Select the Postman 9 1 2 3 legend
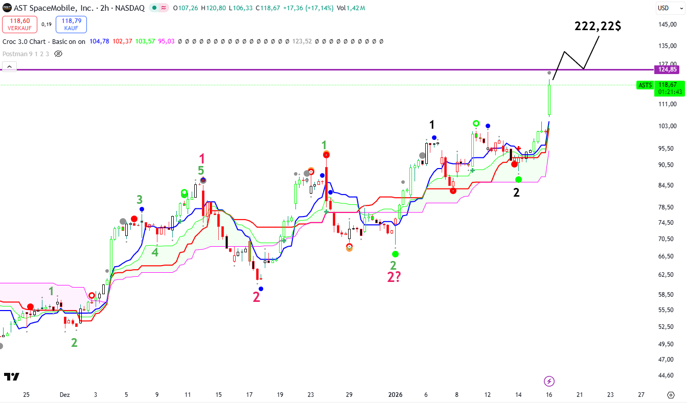Image resolution: width=687 pixels, height=403 pixels. pos(26,54)
